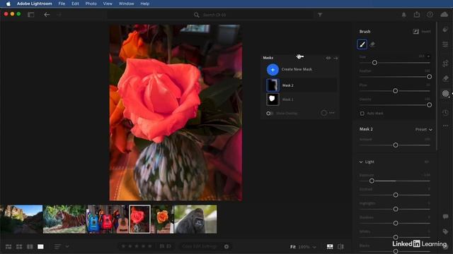Viewport: 453px width, 254px height.
Task: Open the Versions history clock icon
Action: (445, 112)
